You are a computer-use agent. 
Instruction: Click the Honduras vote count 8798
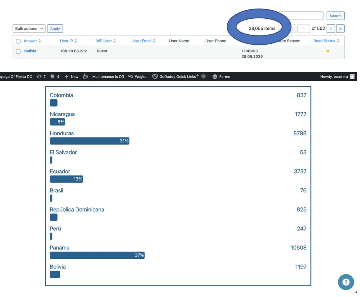(x=300, y=133)
